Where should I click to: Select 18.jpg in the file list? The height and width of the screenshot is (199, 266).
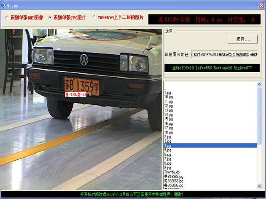coord(168,132)
